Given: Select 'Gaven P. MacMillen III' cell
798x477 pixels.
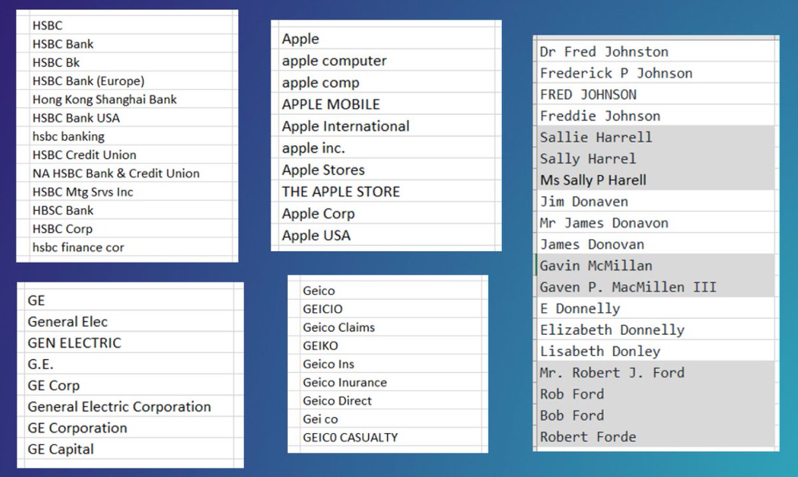Looking at the screenshot, I should point(656,287).
